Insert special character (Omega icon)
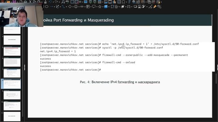The width and height of the screenshot is (218, 122). coord(123,2)
